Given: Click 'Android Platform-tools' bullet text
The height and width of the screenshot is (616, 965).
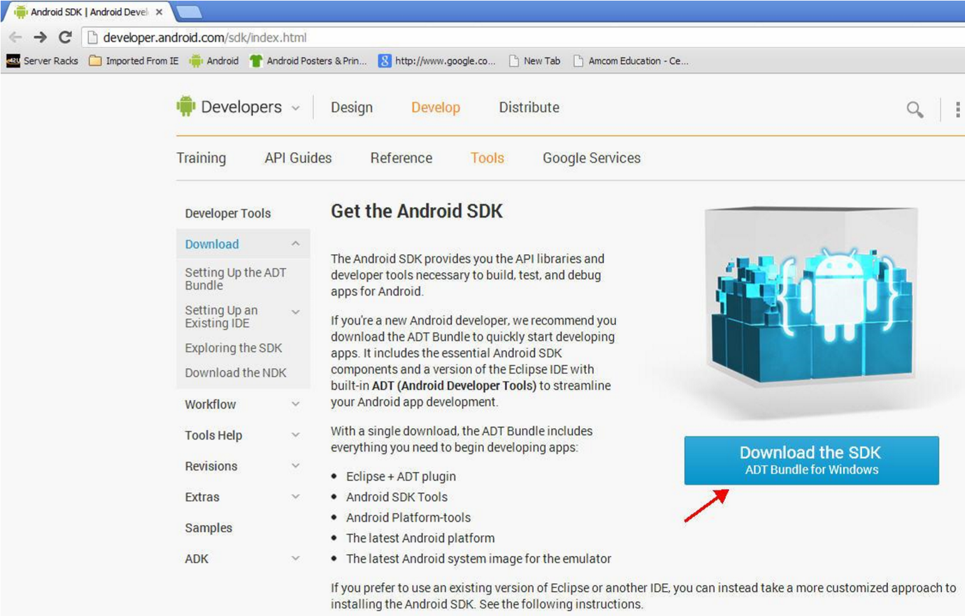Looking at the screenshot, I should click(409, 518).
